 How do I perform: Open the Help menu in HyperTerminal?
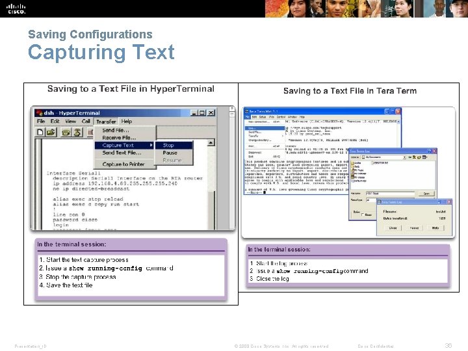[x=127, y=121]
